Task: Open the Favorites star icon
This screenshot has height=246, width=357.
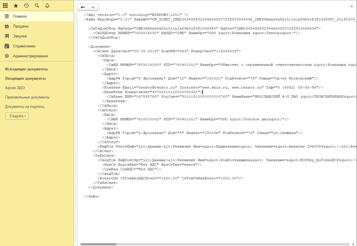Action: tap(16, 5)
